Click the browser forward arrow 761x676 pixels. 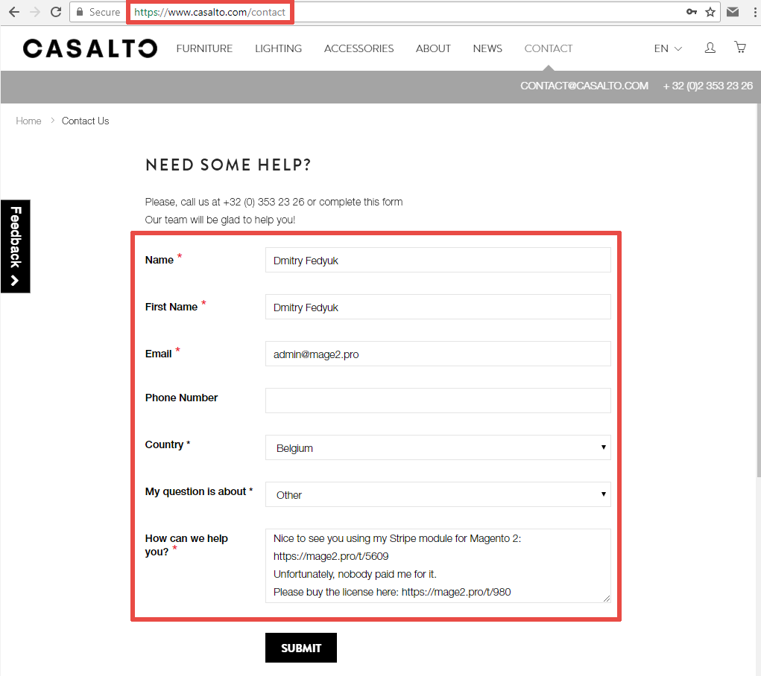click(x=35, y=12)
